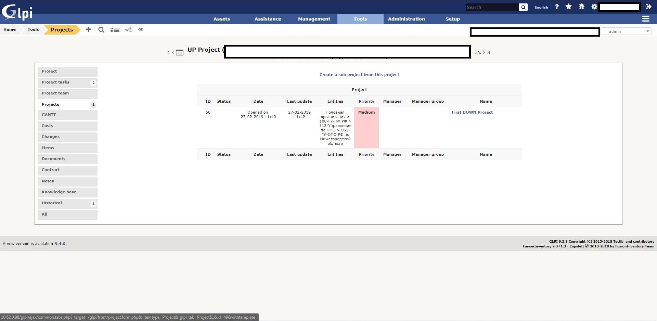657x321 pixels.
Task: Switch to the Project tasks tab
Action: point(68,82)
